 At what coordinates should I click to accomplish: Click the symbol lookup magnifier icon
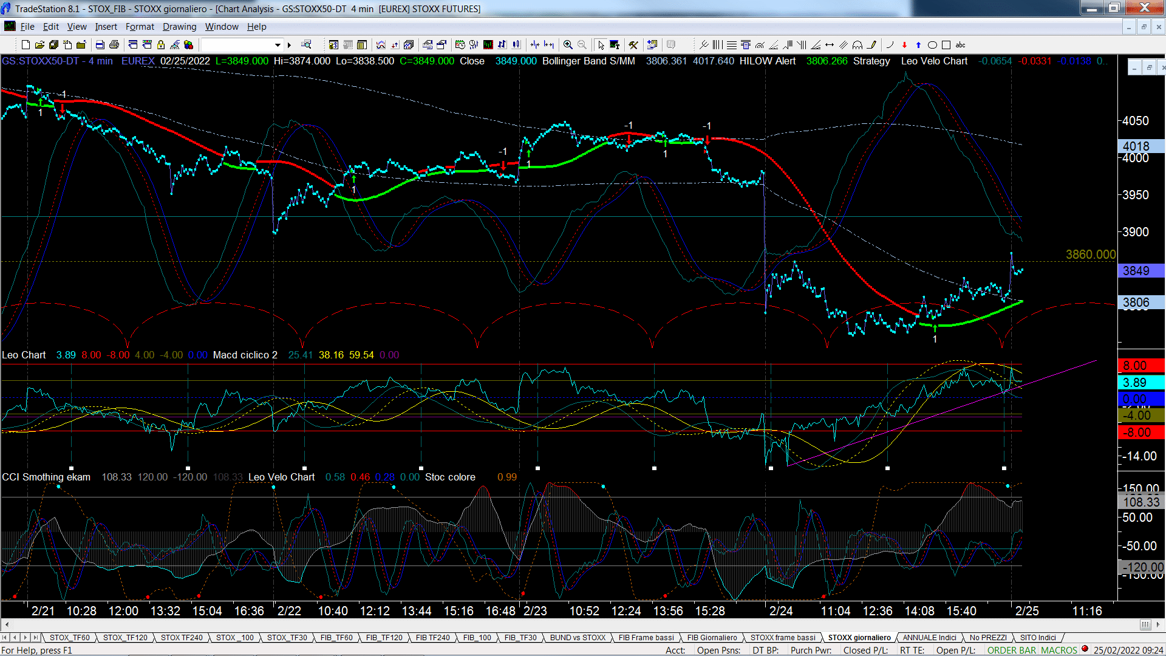click(x=306, y=44)
